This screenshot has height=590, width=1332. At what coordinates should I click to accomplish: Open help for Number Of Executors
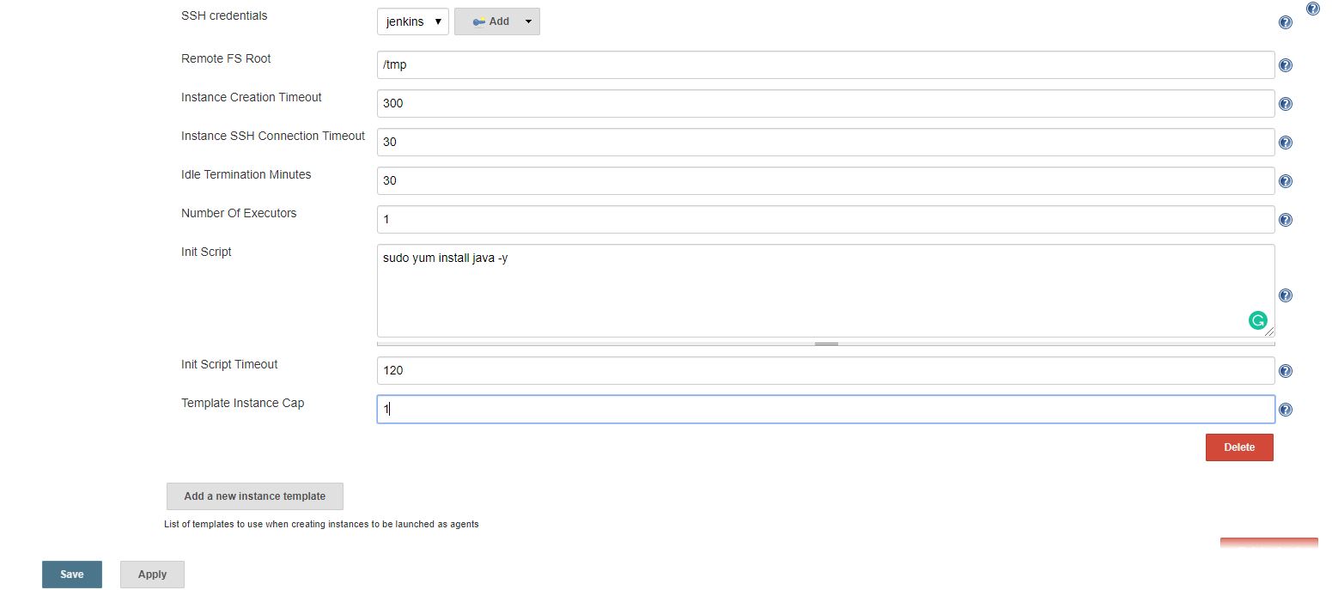click(x=1286, y=220)
